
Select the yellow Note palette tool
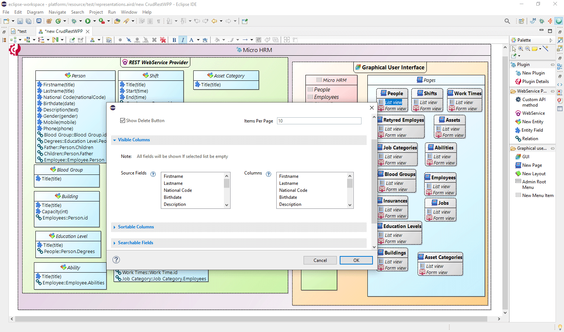pos(534,49)
